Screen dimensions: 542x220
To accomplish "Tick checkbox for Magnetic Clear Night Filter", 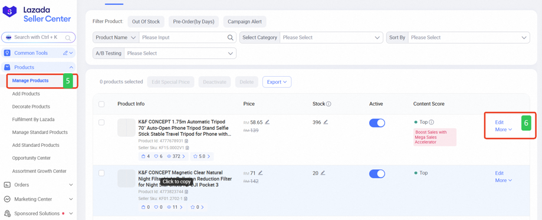I will click(101, 173).
